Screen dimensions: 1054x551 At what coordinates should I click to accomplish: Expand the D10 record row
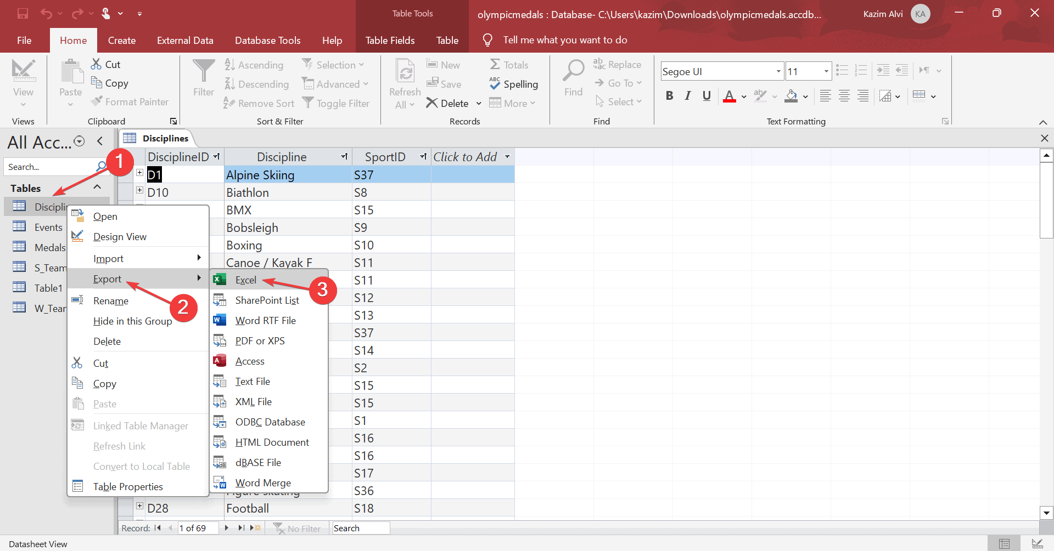pos(140,190)
